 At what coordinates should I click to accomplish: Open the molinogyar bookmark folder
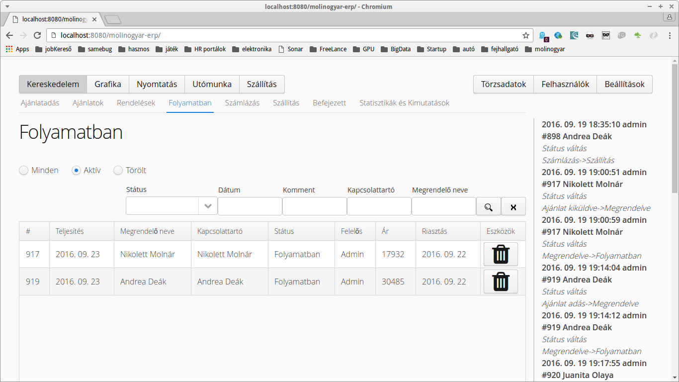point(544,49)
